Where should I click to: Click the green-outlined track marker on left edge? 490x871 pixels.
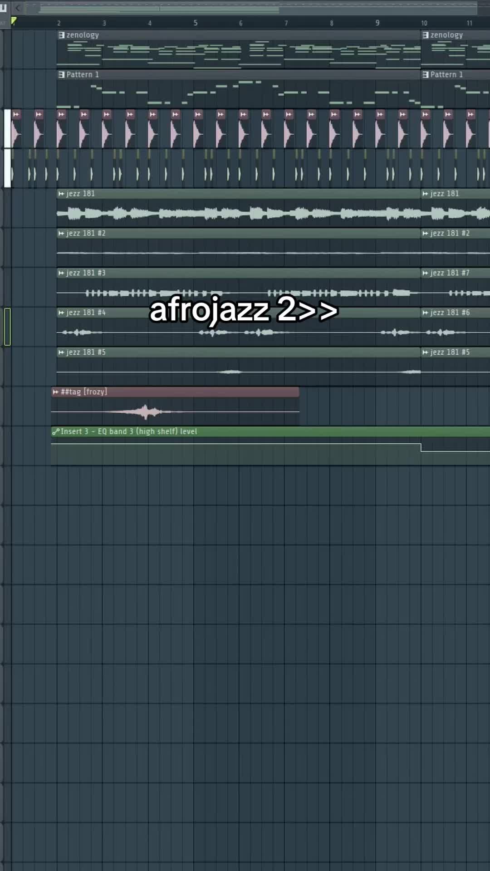pyautogui.click(x=7, y=327)
